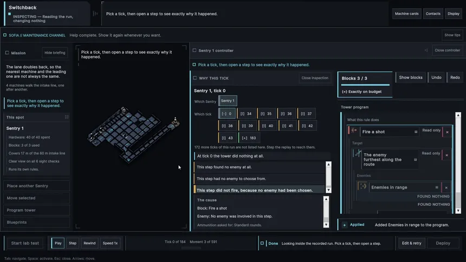The image size is (466, 262).
Task: Click the cause panel scroll-up arrow
Action: pos(326,199)
